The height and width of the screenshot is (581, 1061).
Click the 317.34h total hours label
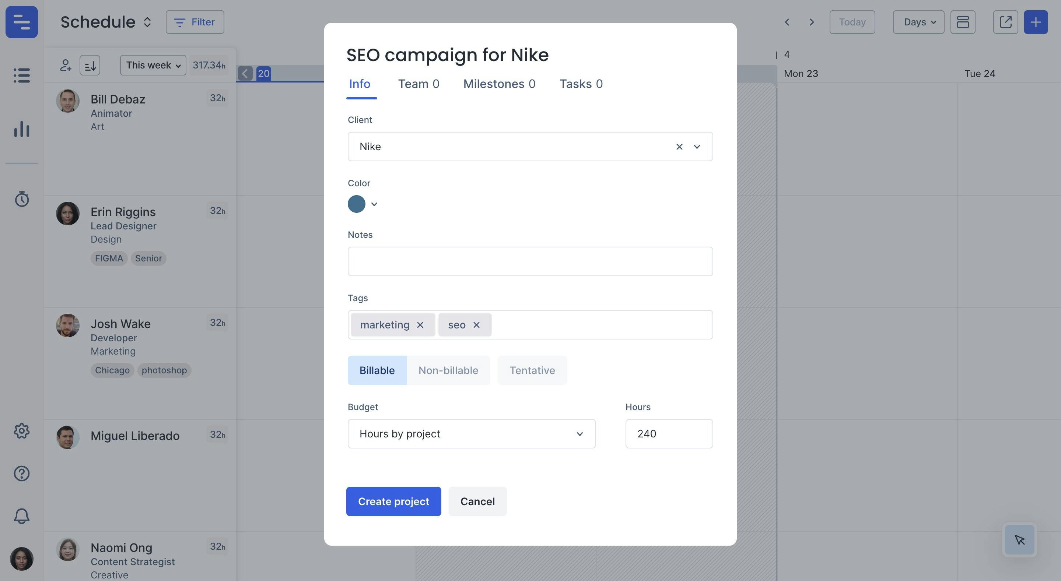click(209, 65)
